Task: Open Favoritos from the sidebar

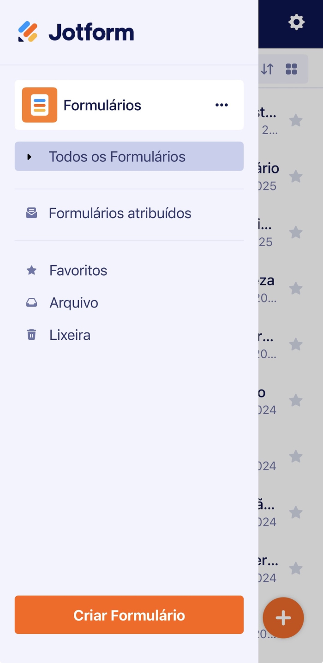Action: (x=78, y=270)
